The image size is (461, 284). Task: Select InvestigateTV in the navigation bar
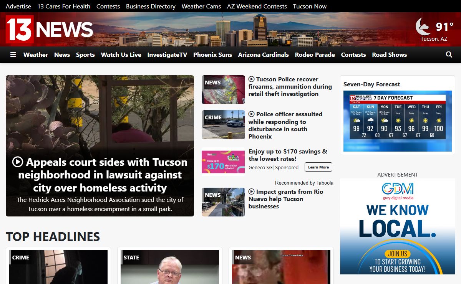coord(167,54)
